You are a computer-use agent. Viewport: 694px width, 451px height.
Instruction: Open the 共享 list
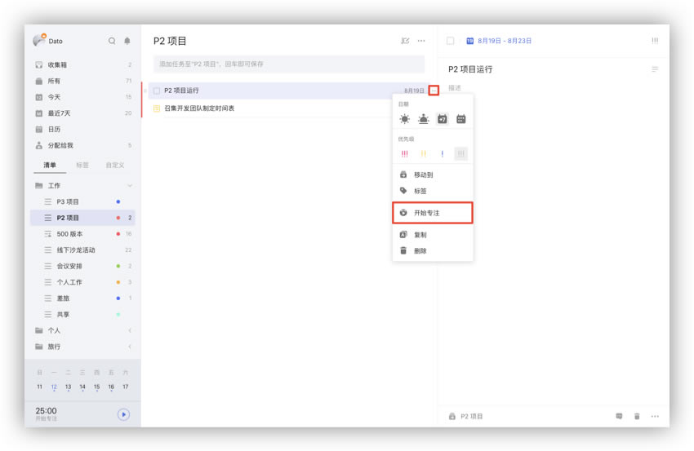coord(82,314)
